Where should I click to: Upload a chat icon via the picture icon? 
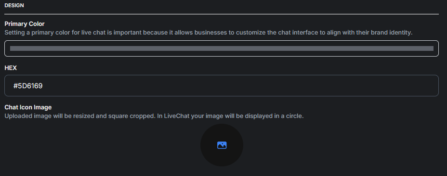click(222, 145)
